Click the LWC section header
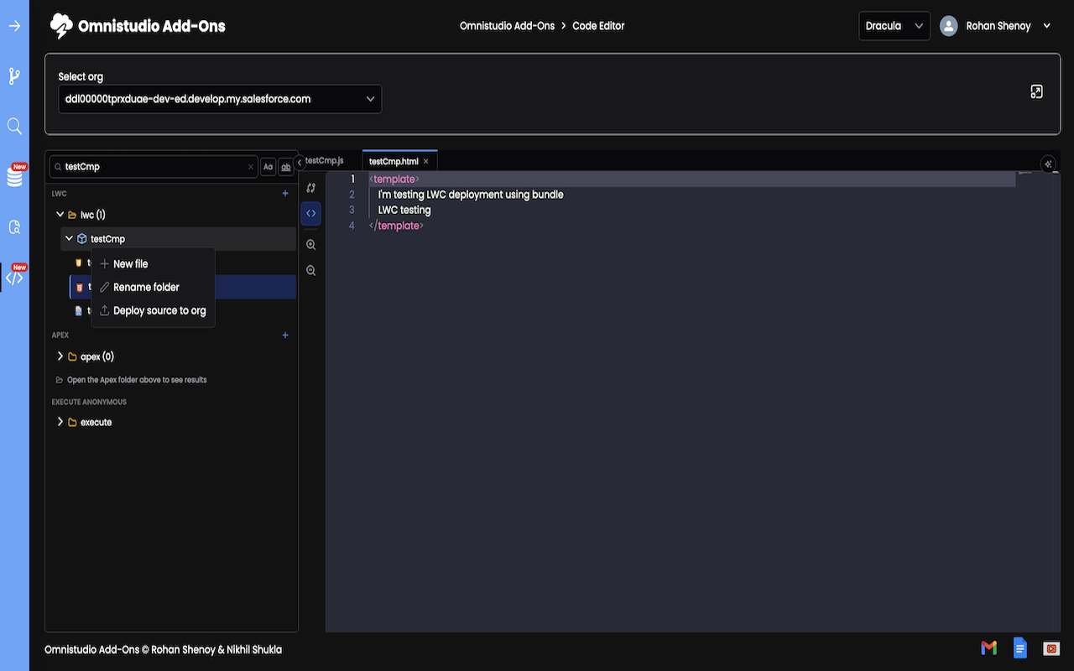 [59, 194]
